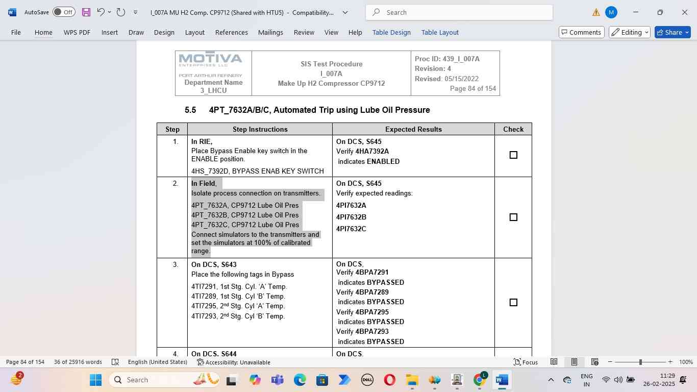
Task: Click the Wi-Fi network icon
Action: click(606, 380)
